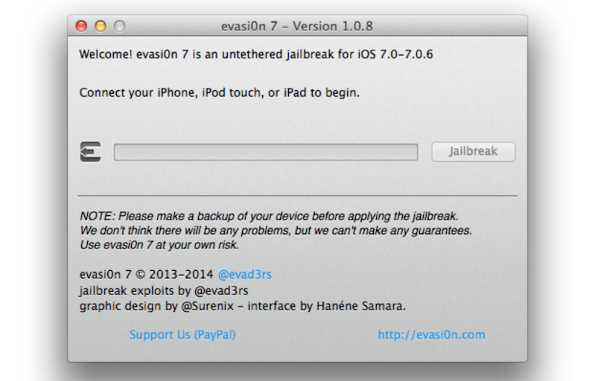Click the @Surenix graphic design credit

(x=156, y=306)
